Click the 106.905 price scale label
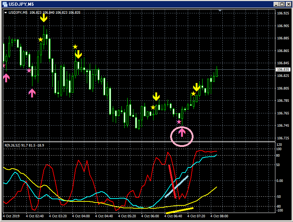 (283, 26)
